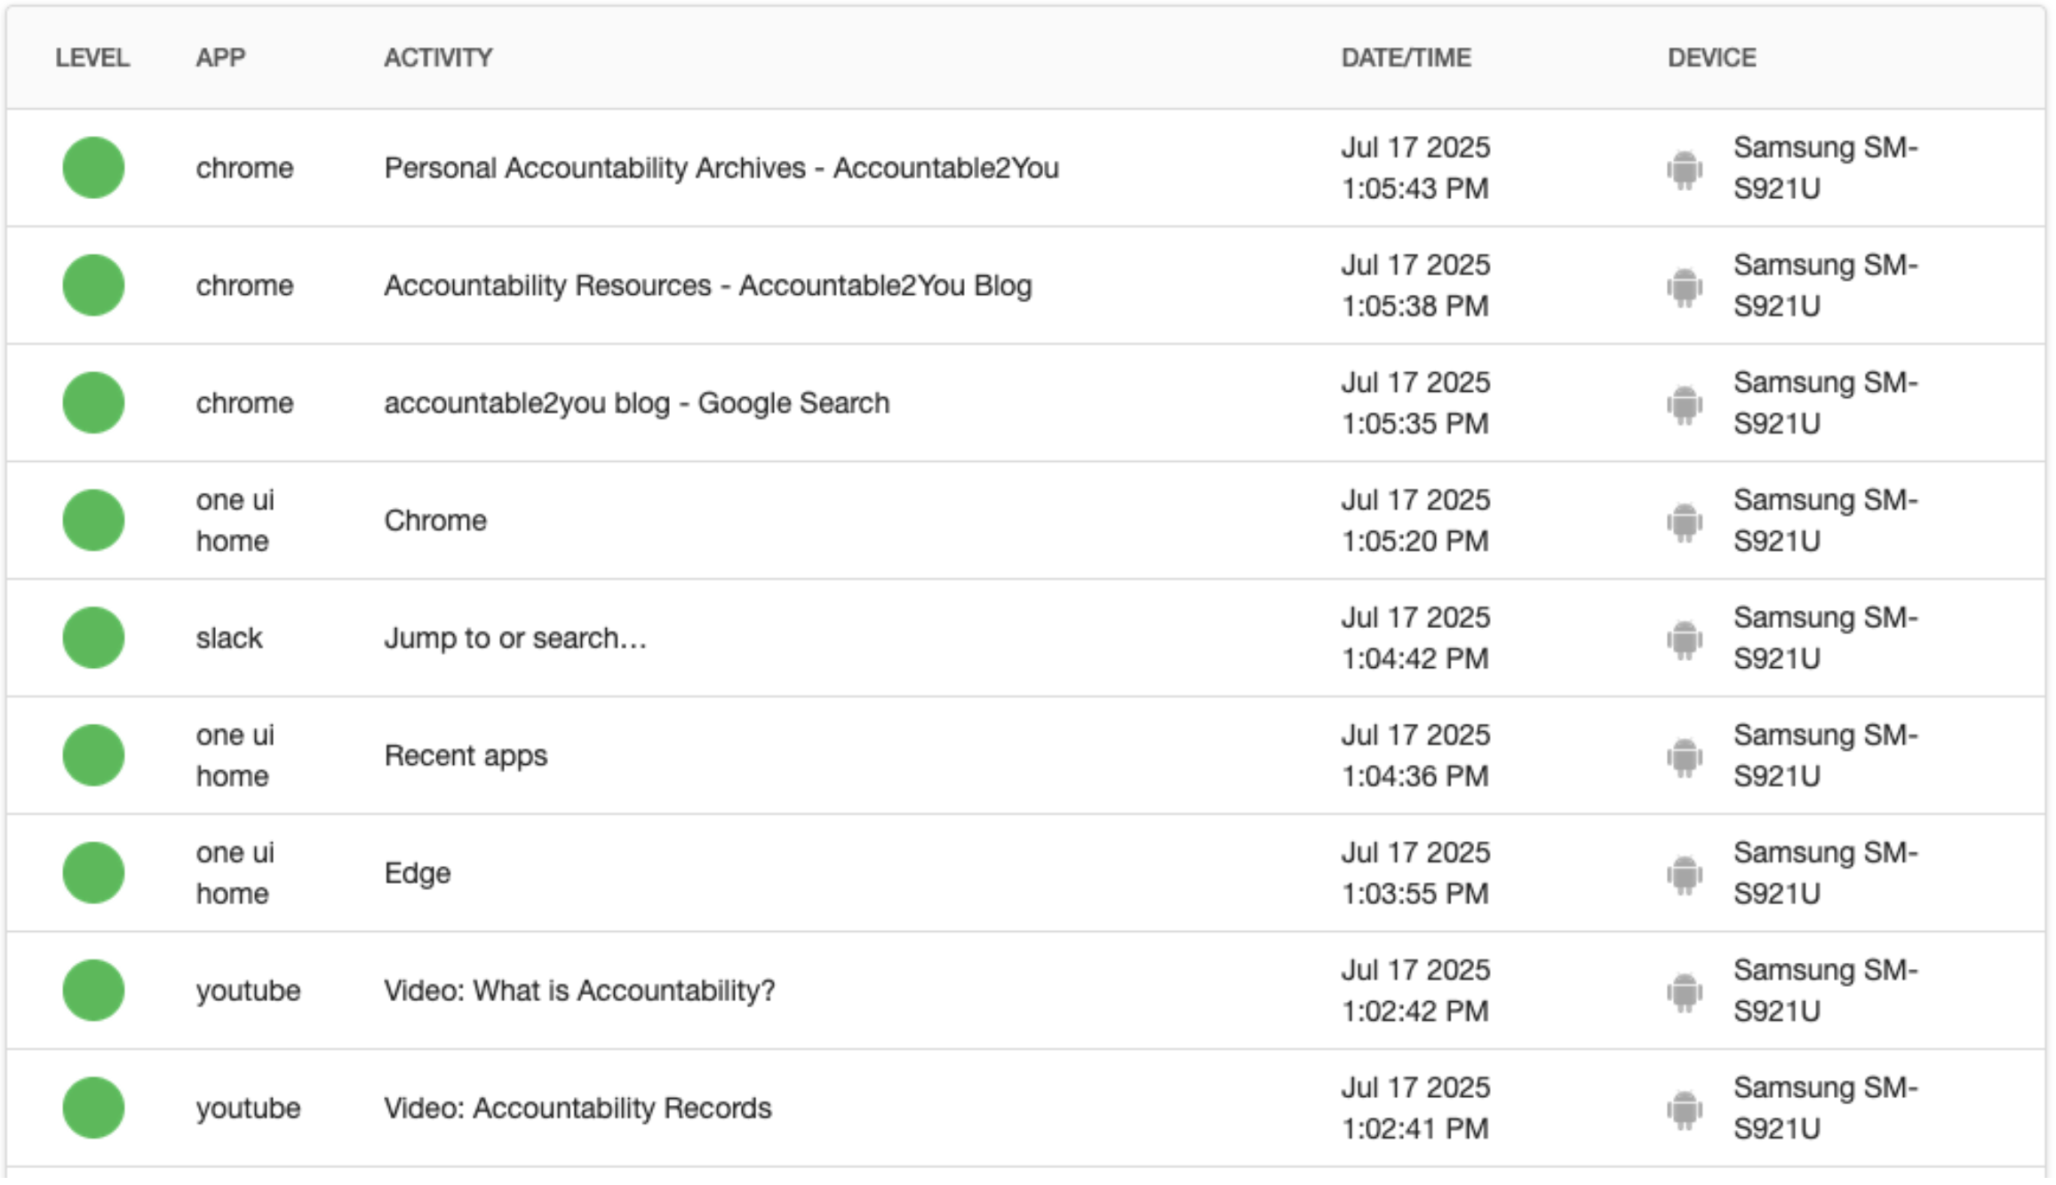Click 'youtube' cell for What is Accountability row
Screen dimensions: 2056x1185
coord(248,990)
